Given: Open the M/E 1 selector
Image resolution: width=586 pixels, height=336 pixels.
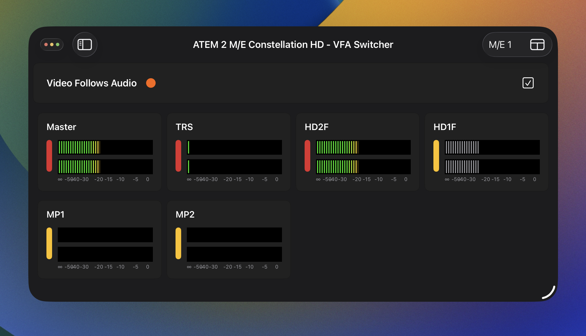Looking at the screenshot, I should pos(500,45).
